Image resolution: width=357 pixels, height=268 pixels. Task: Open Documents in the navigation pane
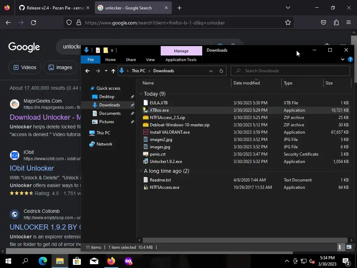[x=110, y=113]
